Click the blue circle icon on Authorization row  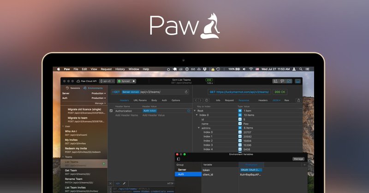189,111
